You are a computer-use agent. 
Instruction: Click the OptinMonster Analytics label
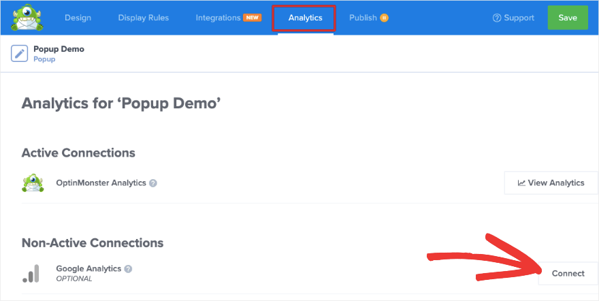(101, 183)
